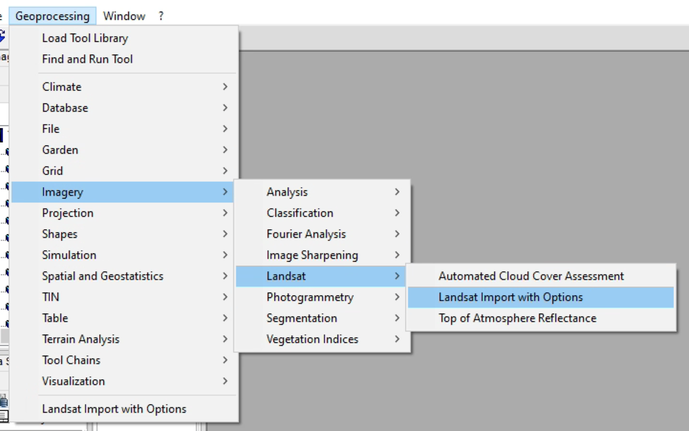This screenshot has height=431, width=689.
Task: Open the ? help menu
Action: [x=161, y=16]
